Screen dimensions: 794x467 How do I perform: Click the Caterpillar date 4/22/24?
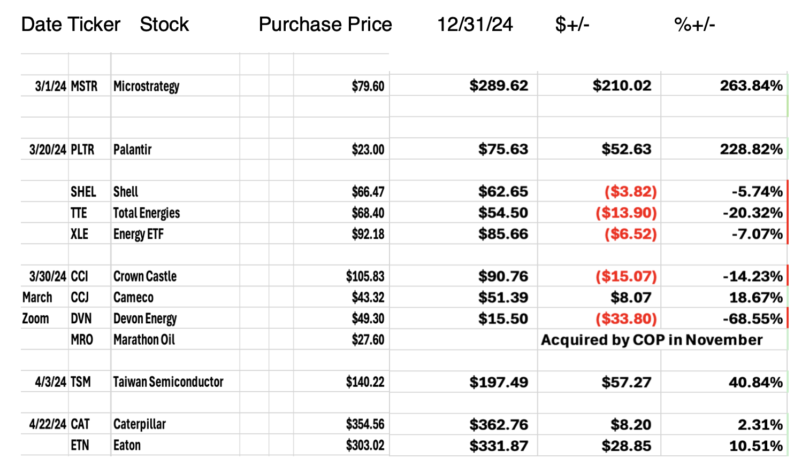(48, 424)
